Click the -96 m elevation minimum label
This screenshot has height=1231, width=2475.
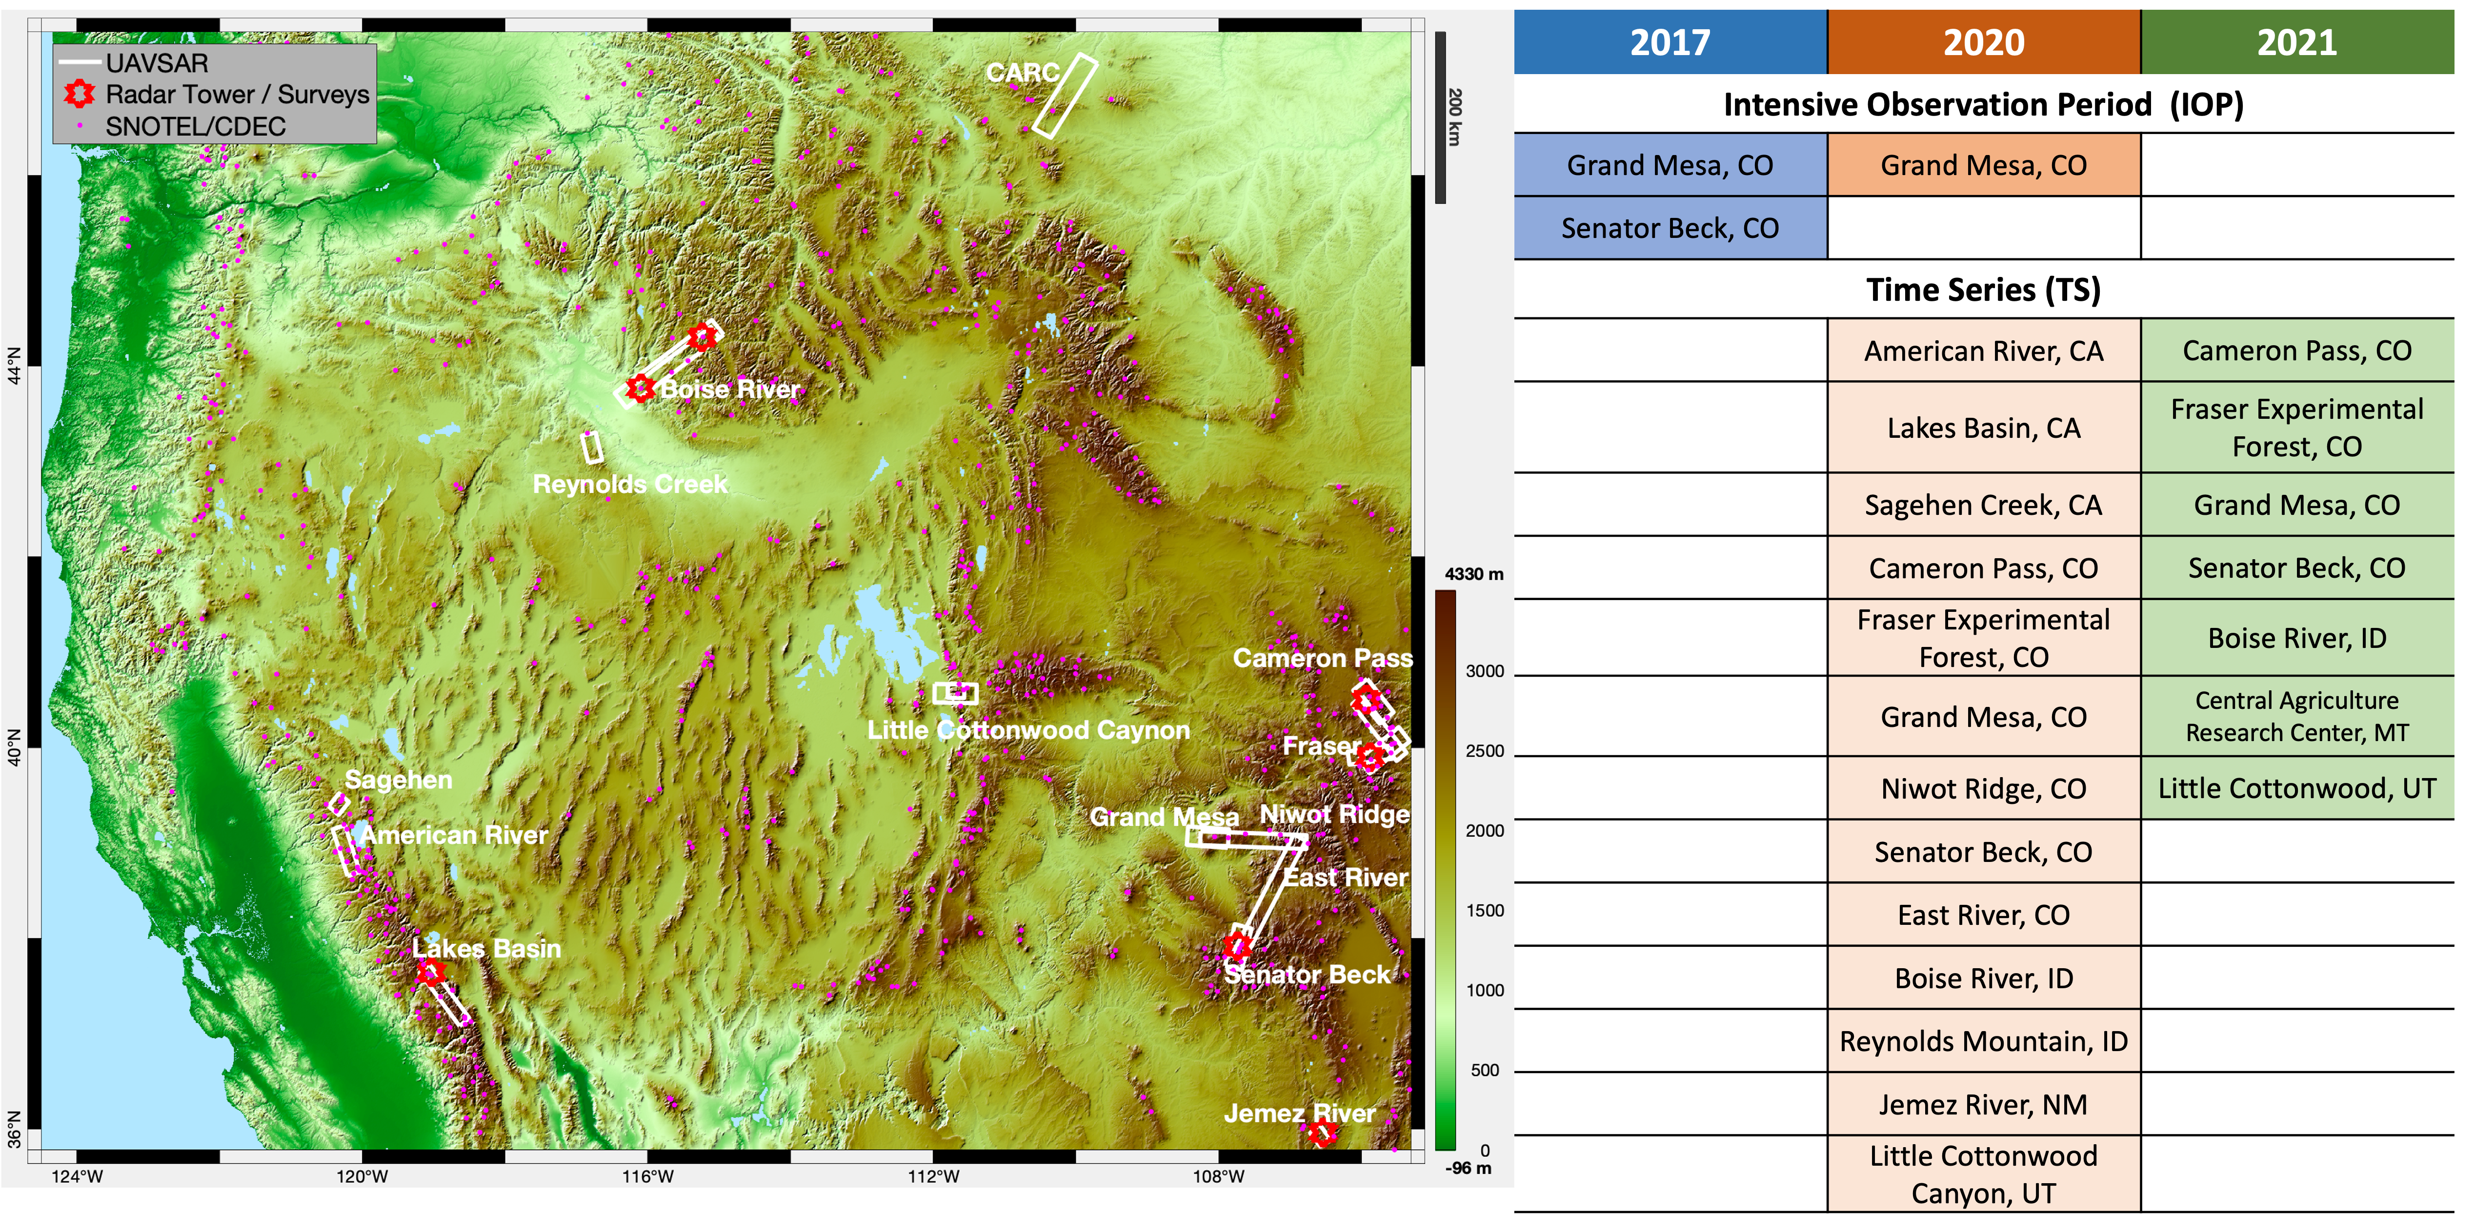[1468, 1168]
